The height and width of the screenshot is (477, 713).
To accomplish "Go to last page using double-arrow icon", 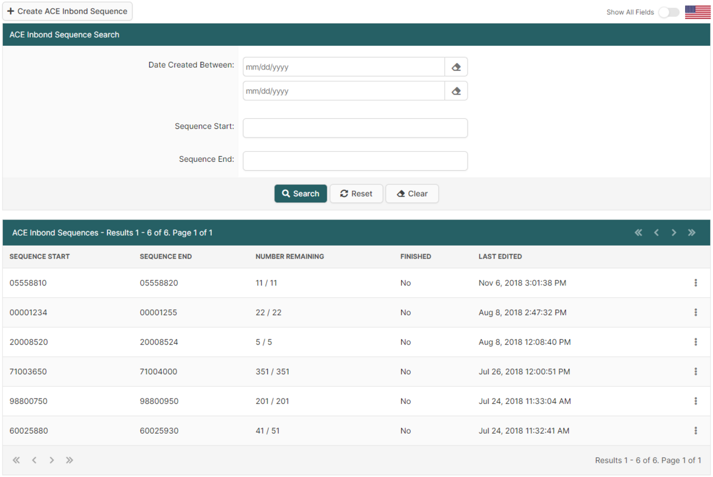I will point(692,233).
